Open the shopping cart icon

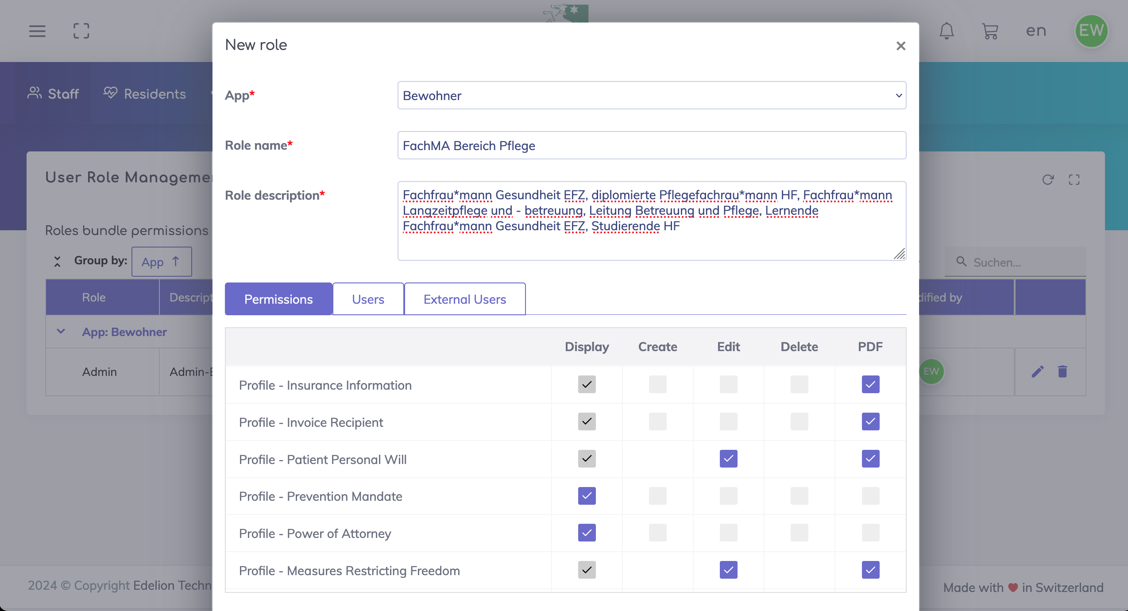pyautogui.click(x=990, y=31)
